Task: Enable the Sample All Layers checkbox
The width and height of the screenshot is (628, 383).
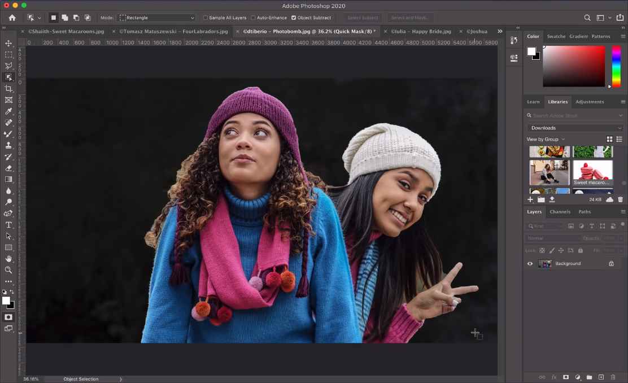Action: [x=206, y=18]
